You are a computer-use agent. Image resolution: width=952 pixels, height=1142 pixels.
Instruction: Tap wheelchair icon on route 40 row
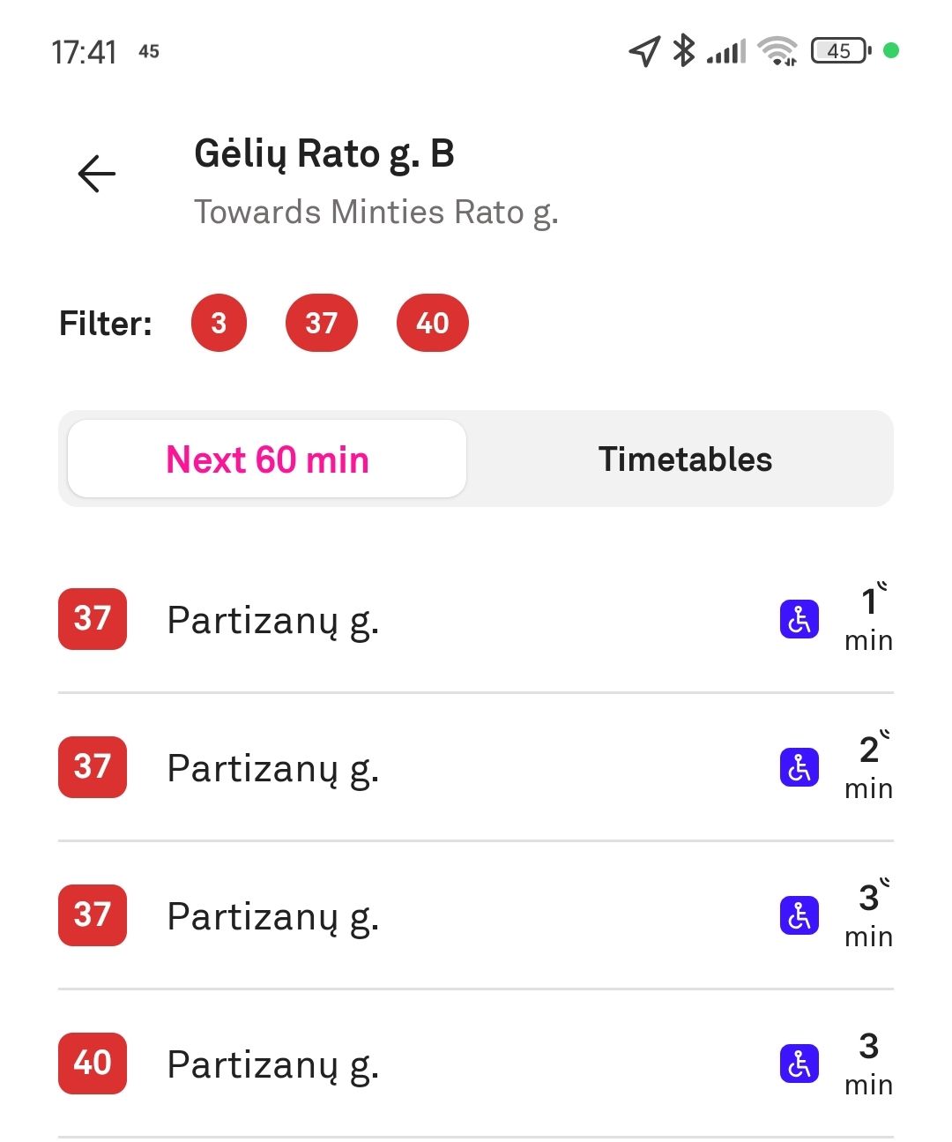tap(800, 1064)
